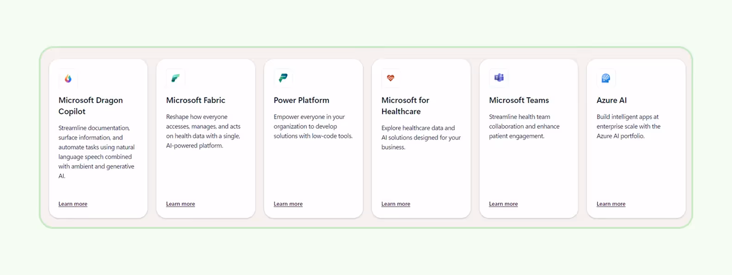This screenshot has height=275, width=732.
Task: Click Learn more on the Microsoft Teams card
Action: coord(503,203)
